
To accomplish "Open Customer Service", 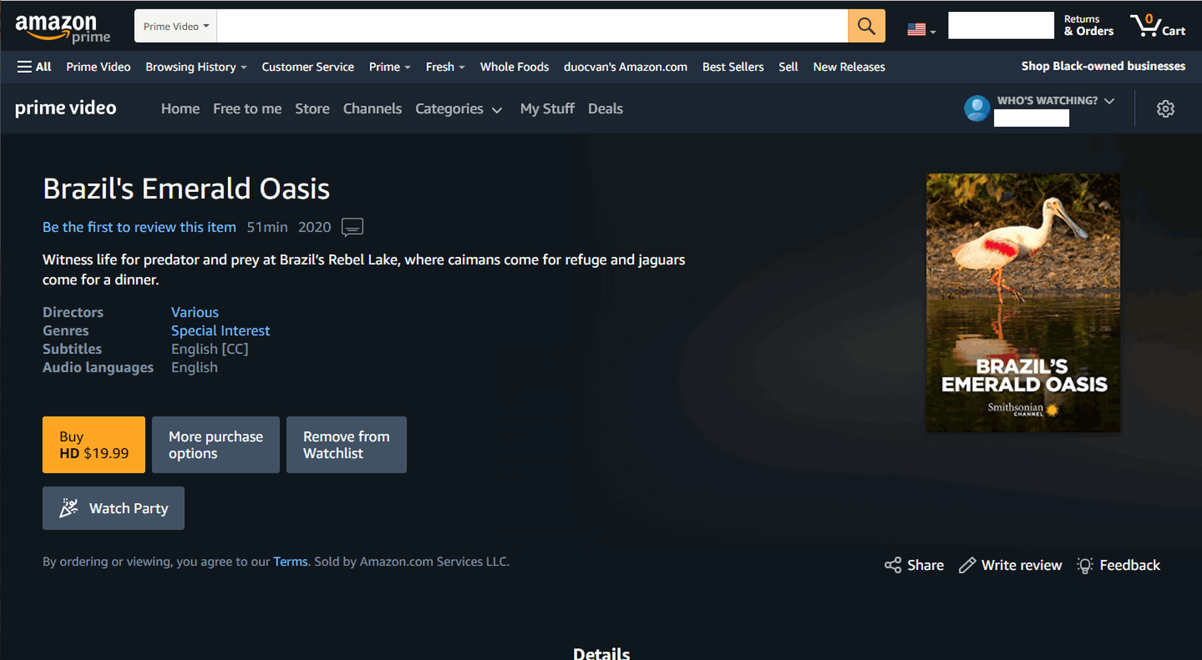I will click(x=307, y=67).
